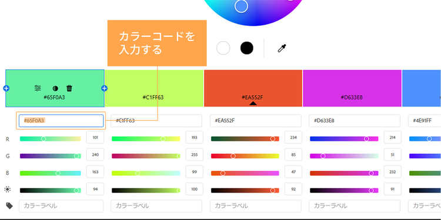
Task: Click R value field showing 234
Action: click(293, 137)
